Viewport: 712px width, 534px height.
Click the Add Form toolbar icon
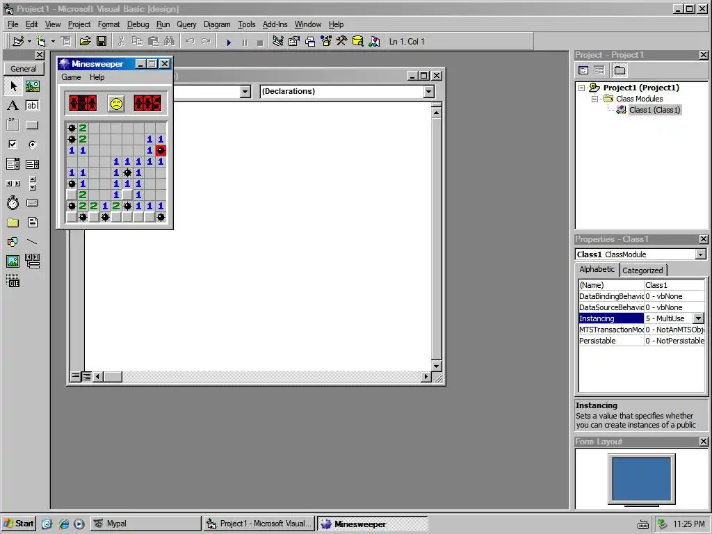[x=41, y=41]
